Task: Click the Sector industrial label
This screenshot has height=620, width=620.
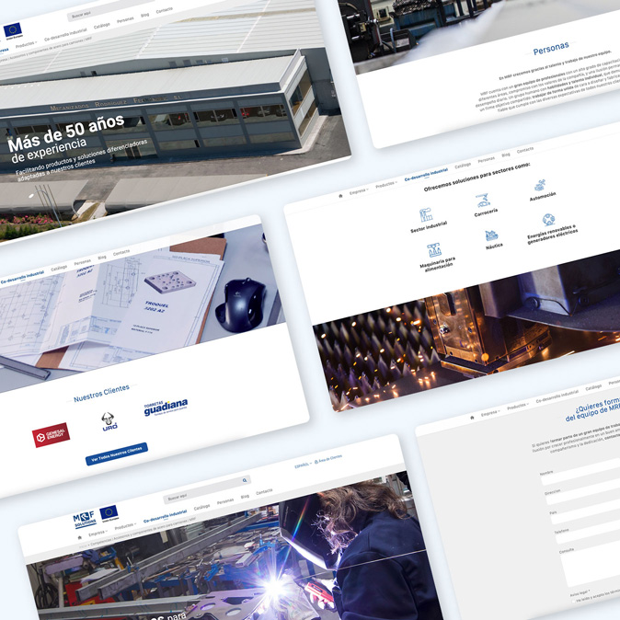Action: coord(429,226)
